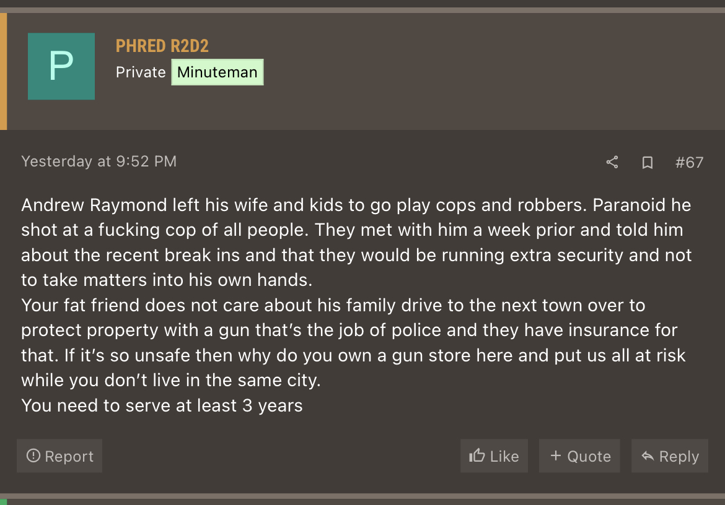Click the line 'You need to serve at least 3 years'
The height and width of the screenshot is (505, 725).
162,405
